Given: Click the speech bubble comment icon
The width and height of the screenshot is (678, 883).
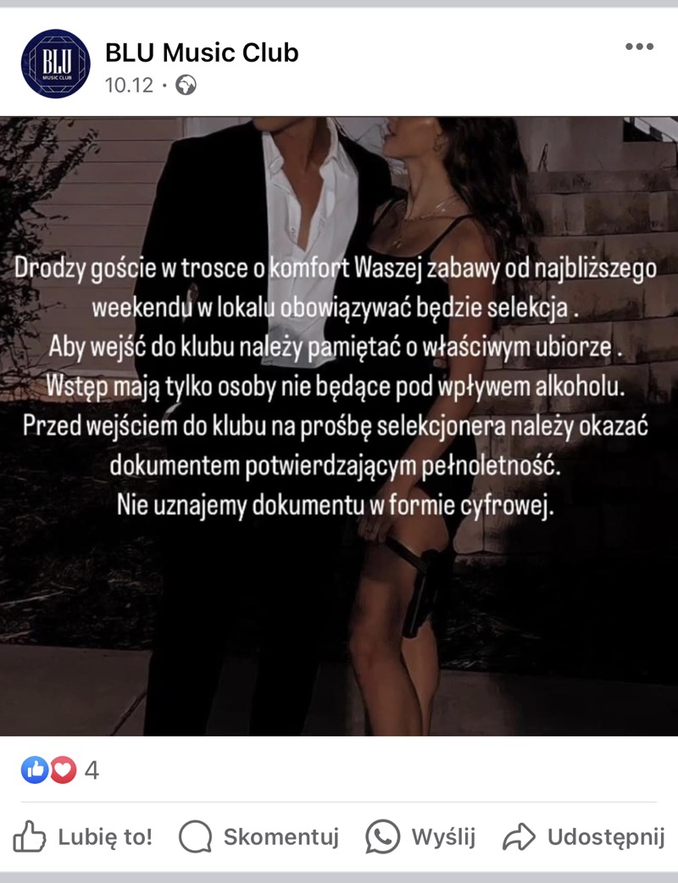Looking at the screenshot, I should (x=196, y=837).
